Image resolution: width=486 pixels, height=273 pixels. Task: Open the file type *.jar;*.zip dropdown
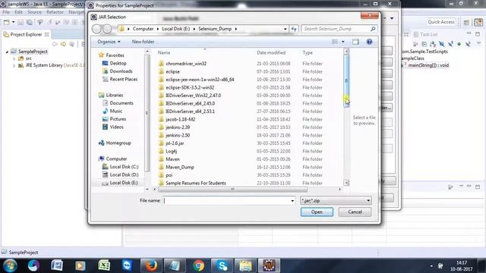tap(336, 200)
